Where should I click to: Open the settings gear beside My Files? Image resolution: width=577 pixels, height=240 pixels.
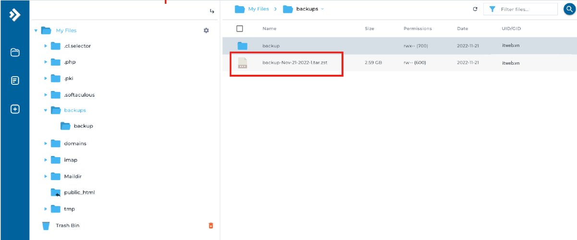pyautogui.click(x=206, y=31)
